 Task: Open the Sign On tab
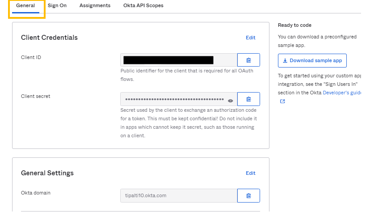click(57, 6)
